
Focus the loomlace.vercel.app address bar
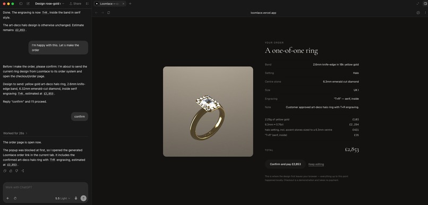[x=263, y=13]
